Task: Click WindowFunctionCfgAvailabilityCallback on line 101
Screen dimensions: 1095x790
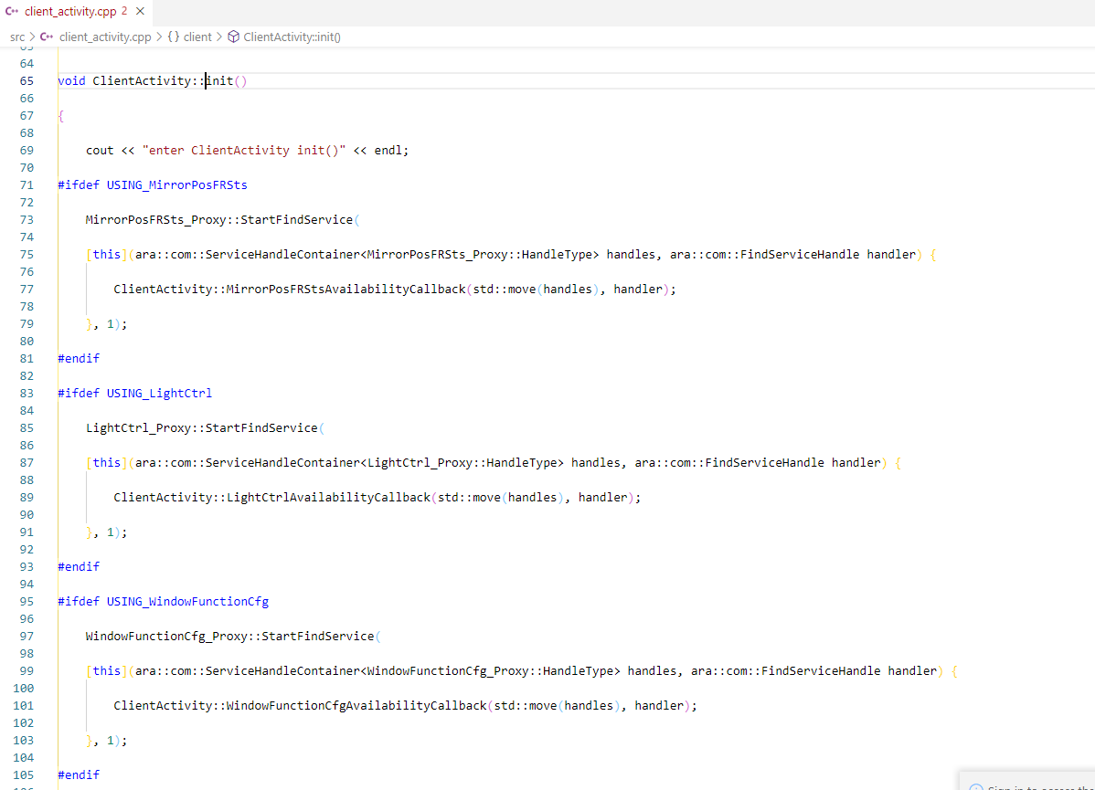Action: [356, 705]
